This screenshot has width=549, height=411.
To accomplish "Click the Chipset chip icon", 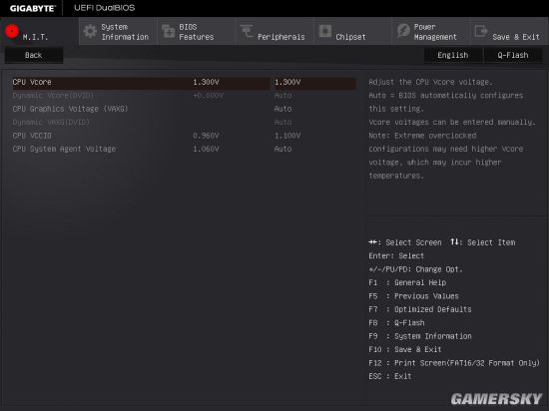I will pos(325,31).
